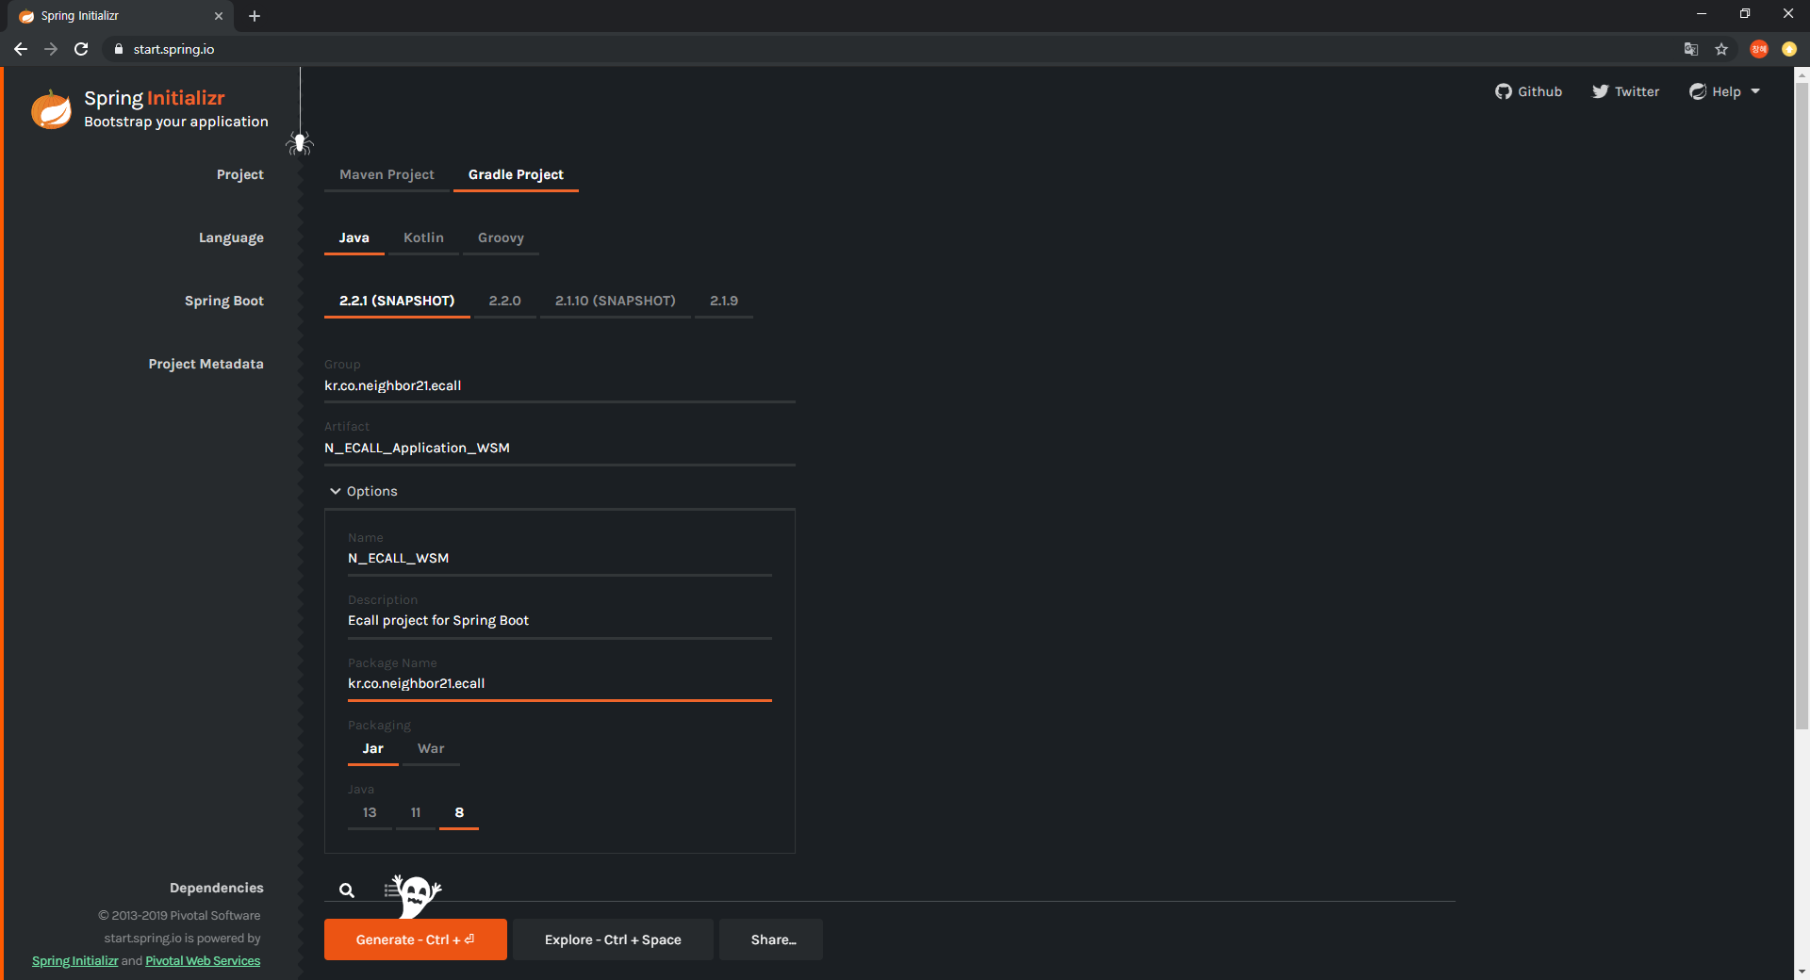Select Spring Boot 2.2.1 (SNAPSHOT)
This screenshot has height=980, width=1810.
[397, 301]
